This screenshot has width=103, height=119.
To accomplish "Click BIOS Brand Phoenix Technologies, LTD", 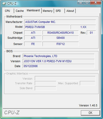I will (58, 56).
